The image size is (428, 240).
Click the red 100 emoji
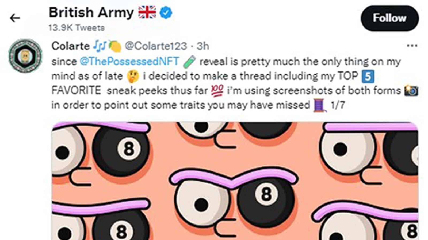click(x=217, y=91)
